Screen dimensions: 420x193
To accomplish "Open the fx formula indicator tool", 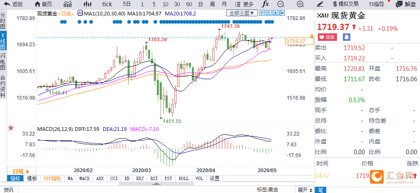I will coord(265,4).
